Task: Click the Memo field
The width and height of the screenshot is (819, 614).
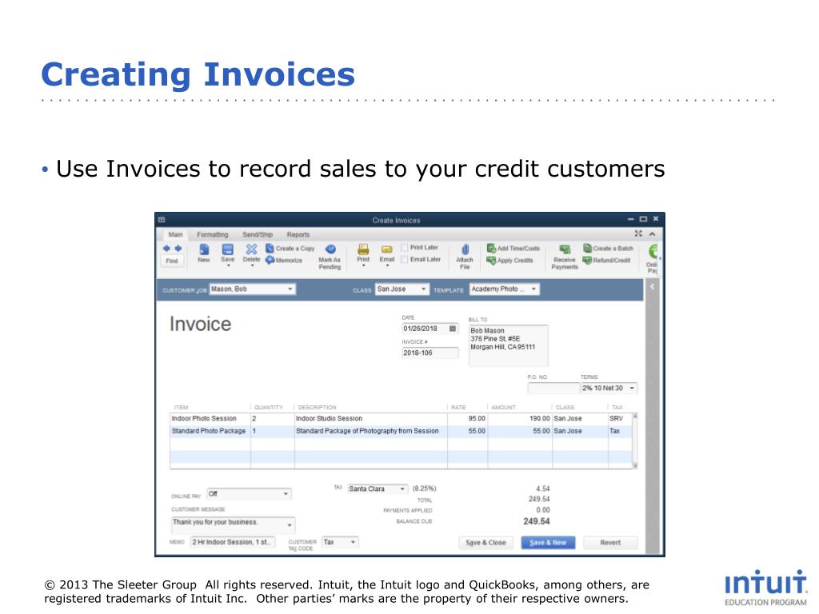Action: point(233,542)
